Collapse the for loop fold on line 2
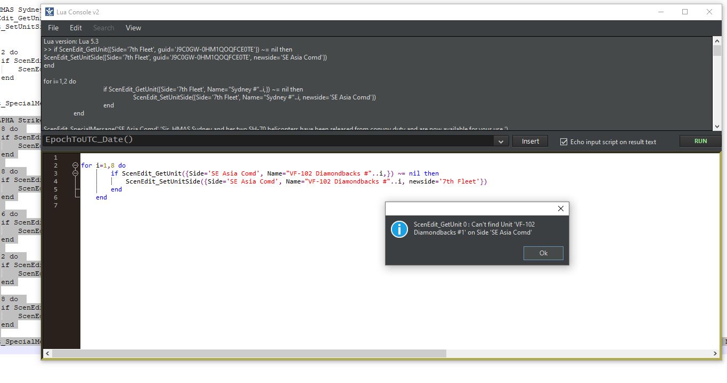Screen dimensions: 727x383 pyautogui.click(x=75, y=165)
